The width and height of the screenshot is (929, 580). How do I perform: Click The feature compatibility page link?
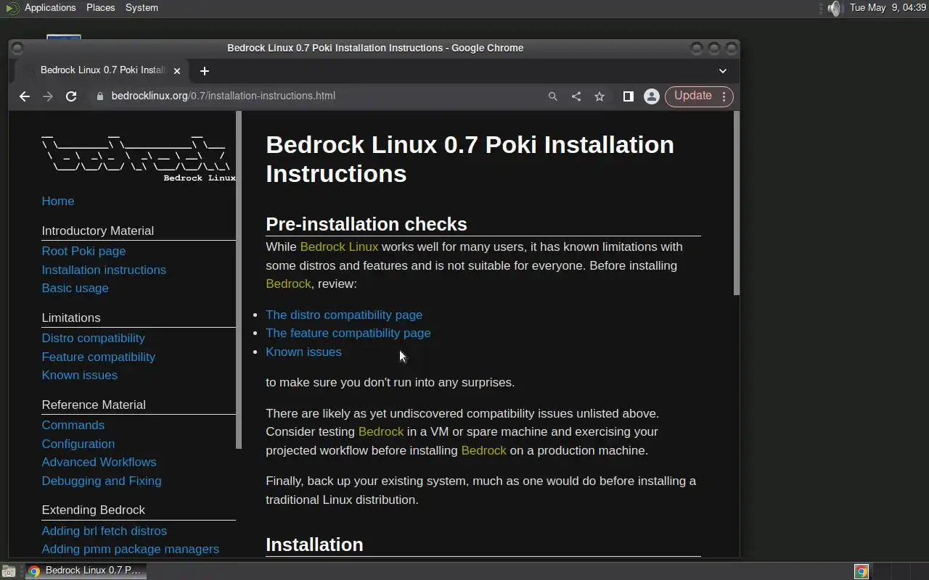click(x=348, y=333)
